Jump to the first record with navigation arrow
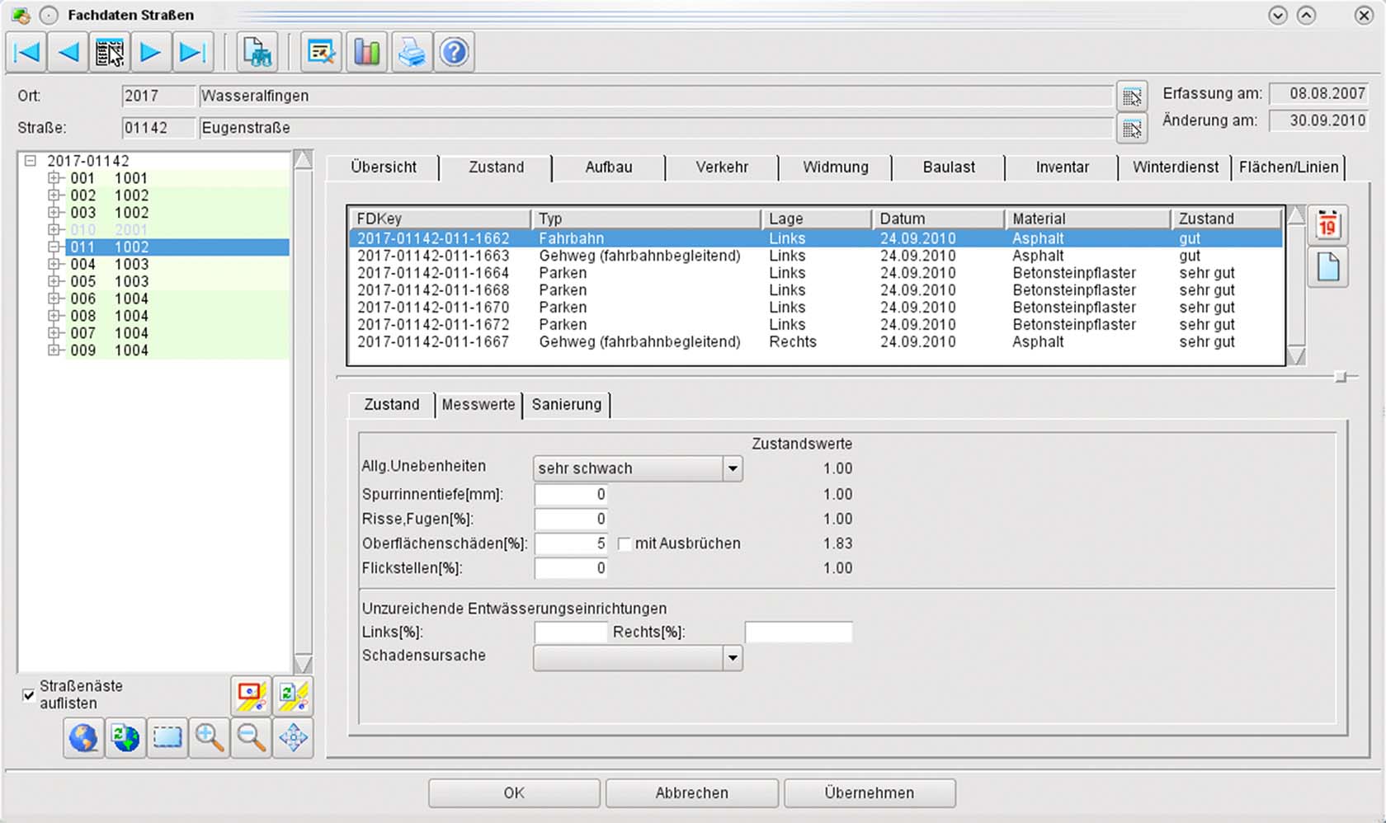This screenshot has width=1386, height=823. [x=26, y=51]
